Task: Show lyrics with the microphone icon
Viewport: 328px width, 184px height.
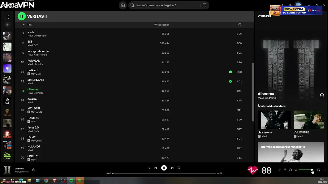Action: click(280, 170)
